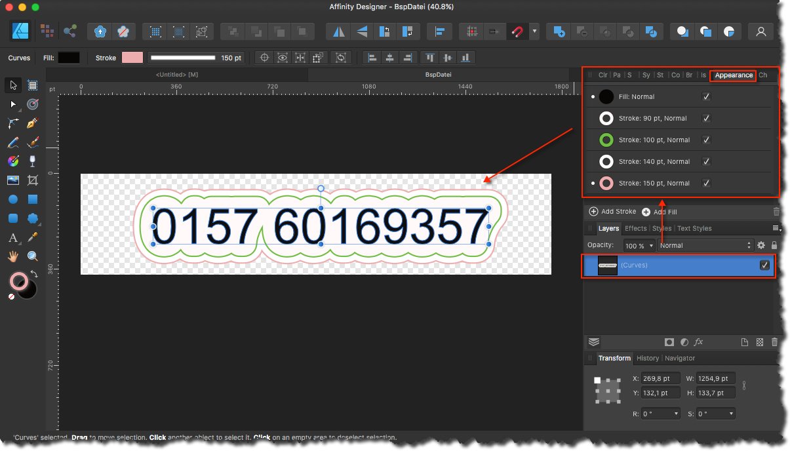Select the Node tool
The height and width of the screenshot is (451, 790).
pyautogui.click(x=13, y=104)
